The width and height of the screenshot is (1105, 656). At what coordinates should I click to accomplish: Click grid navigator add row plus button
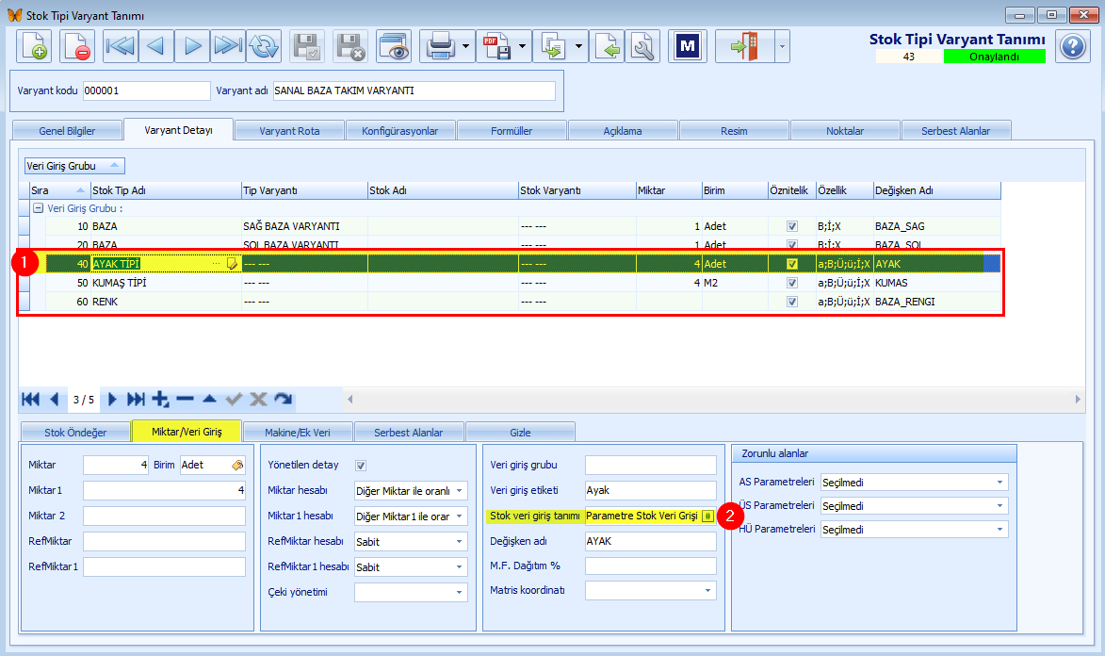(160, 400)
